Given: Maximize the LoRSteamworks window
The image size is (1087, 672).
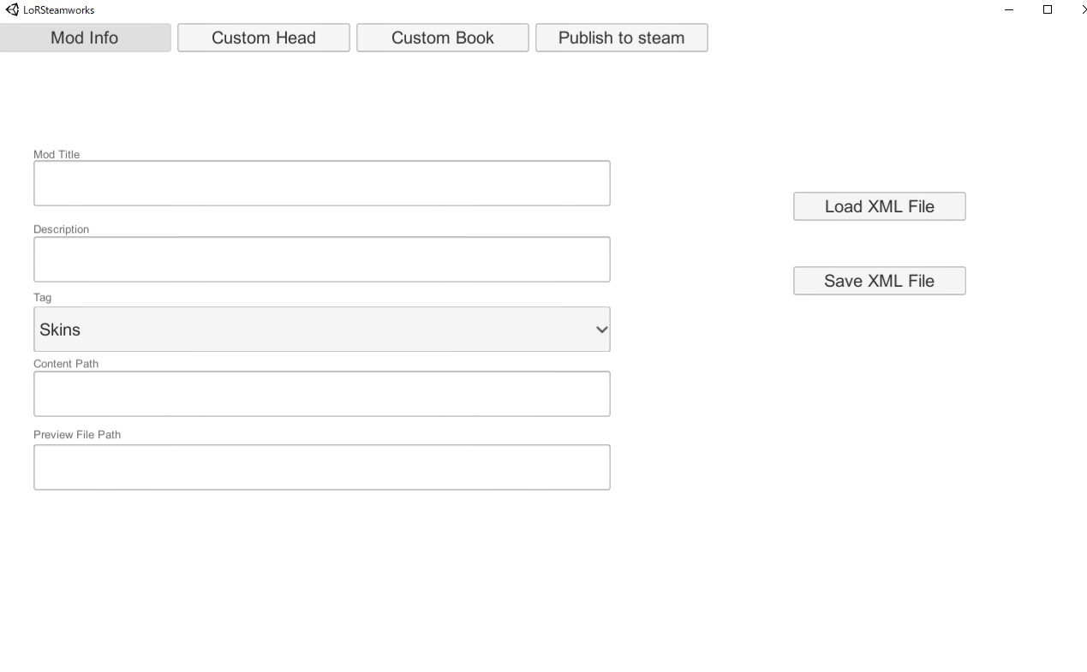Looking at the screenshot, I should pyautogui.click(x=1047, y=10).
